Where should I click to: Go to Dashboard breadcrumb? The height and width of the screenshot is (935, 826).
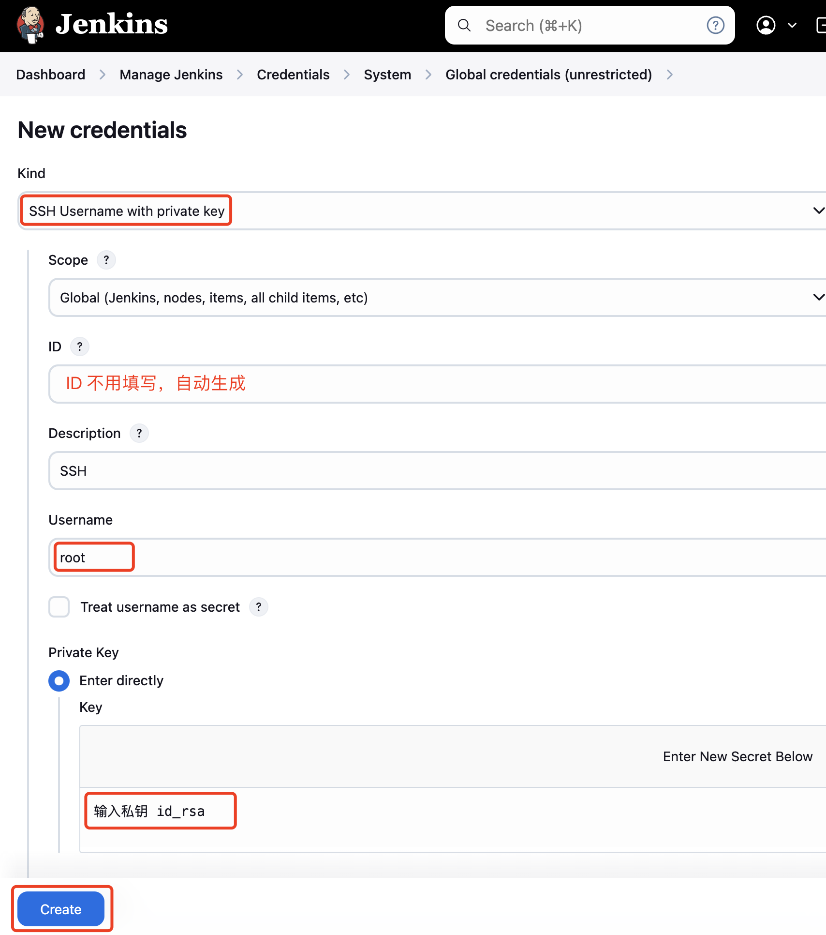coord(51,75)
